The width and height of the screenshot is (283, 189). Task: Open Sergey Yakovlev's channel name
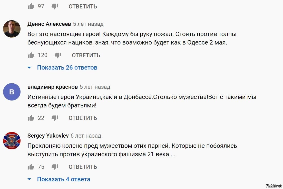[x=48, y=136]
